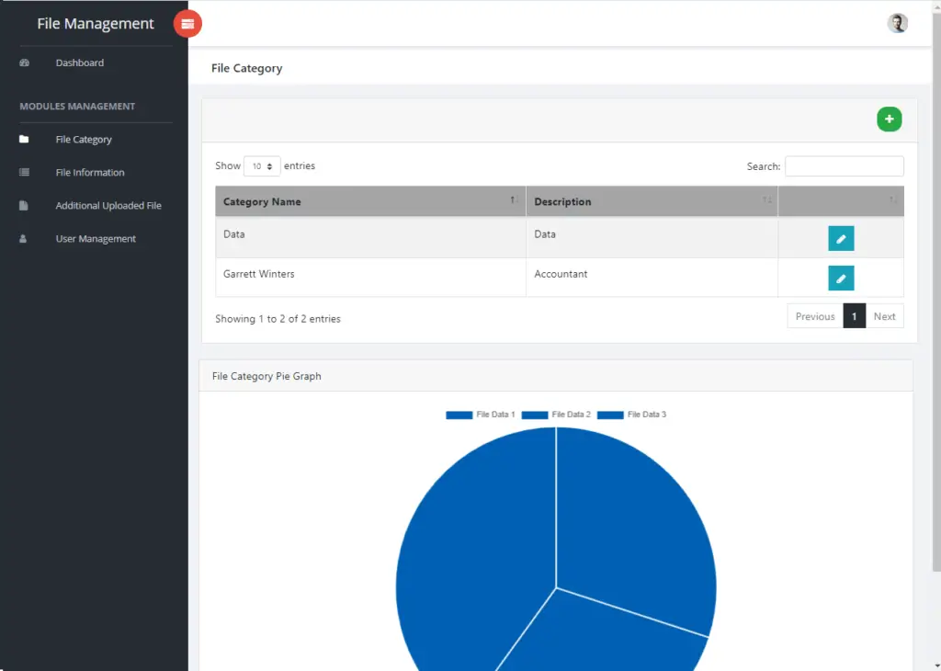Toggle sorting on the Category Name column
Image resolution: width=941 pixels, height=671 pixels.
coord(369,200)
